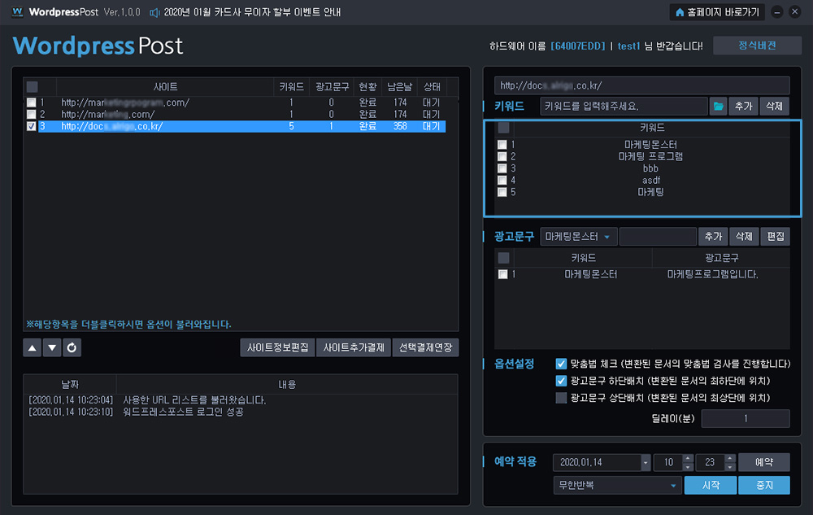Click the 날짜 log column header

pos(70,384)
